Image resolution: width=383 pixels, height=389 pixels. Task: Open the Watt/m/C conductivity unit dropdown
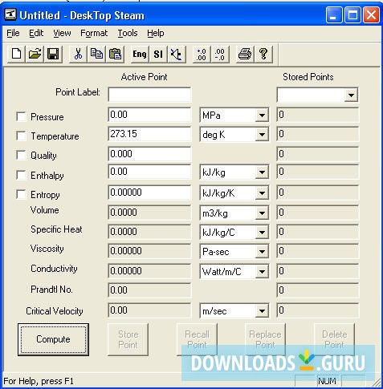click(x=262, y=272)
